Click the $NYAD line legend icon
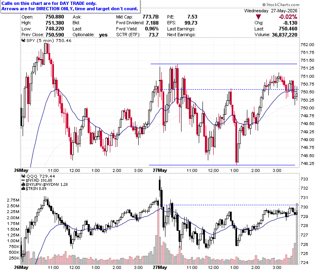Viewport: 321px width, 271px height. pos(23,181)
